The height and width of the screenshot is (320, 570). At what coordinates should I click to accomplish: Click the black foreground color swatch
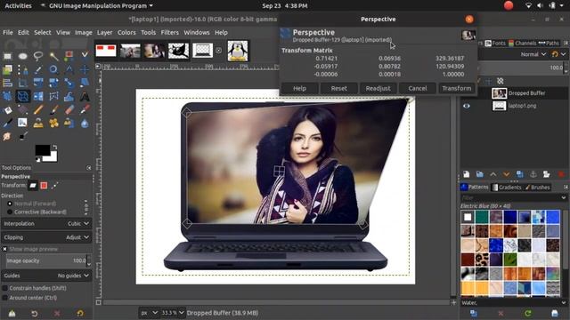(x=43, y=150)
